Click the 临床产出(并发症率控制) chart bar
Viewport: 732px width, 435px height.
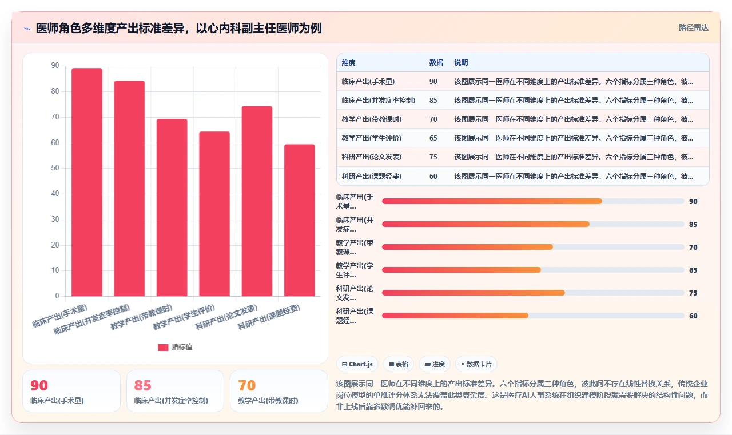pos(129,189)
